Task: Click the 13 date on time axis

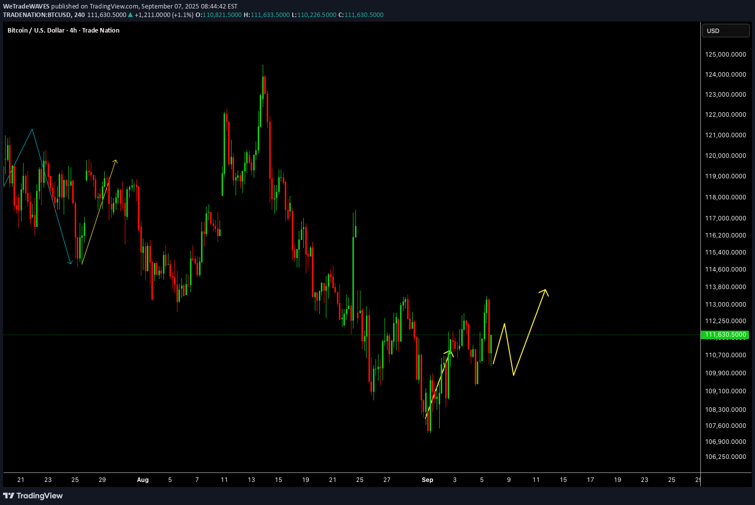Action: (x=251, y=480)
